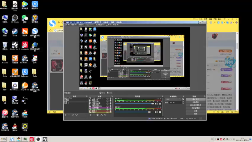This screenshot has width=252, height=142.
Task: Select 场景 2 in scenes list
Action: (76, 103)
